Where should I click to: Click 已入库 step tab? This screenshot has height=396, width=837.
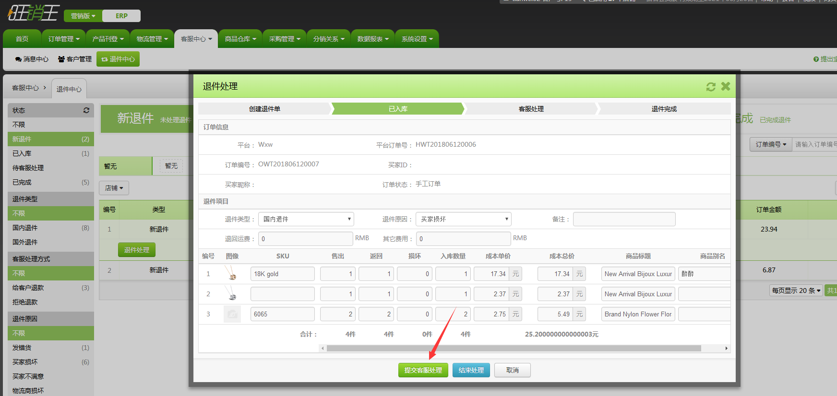coord(398,109)
